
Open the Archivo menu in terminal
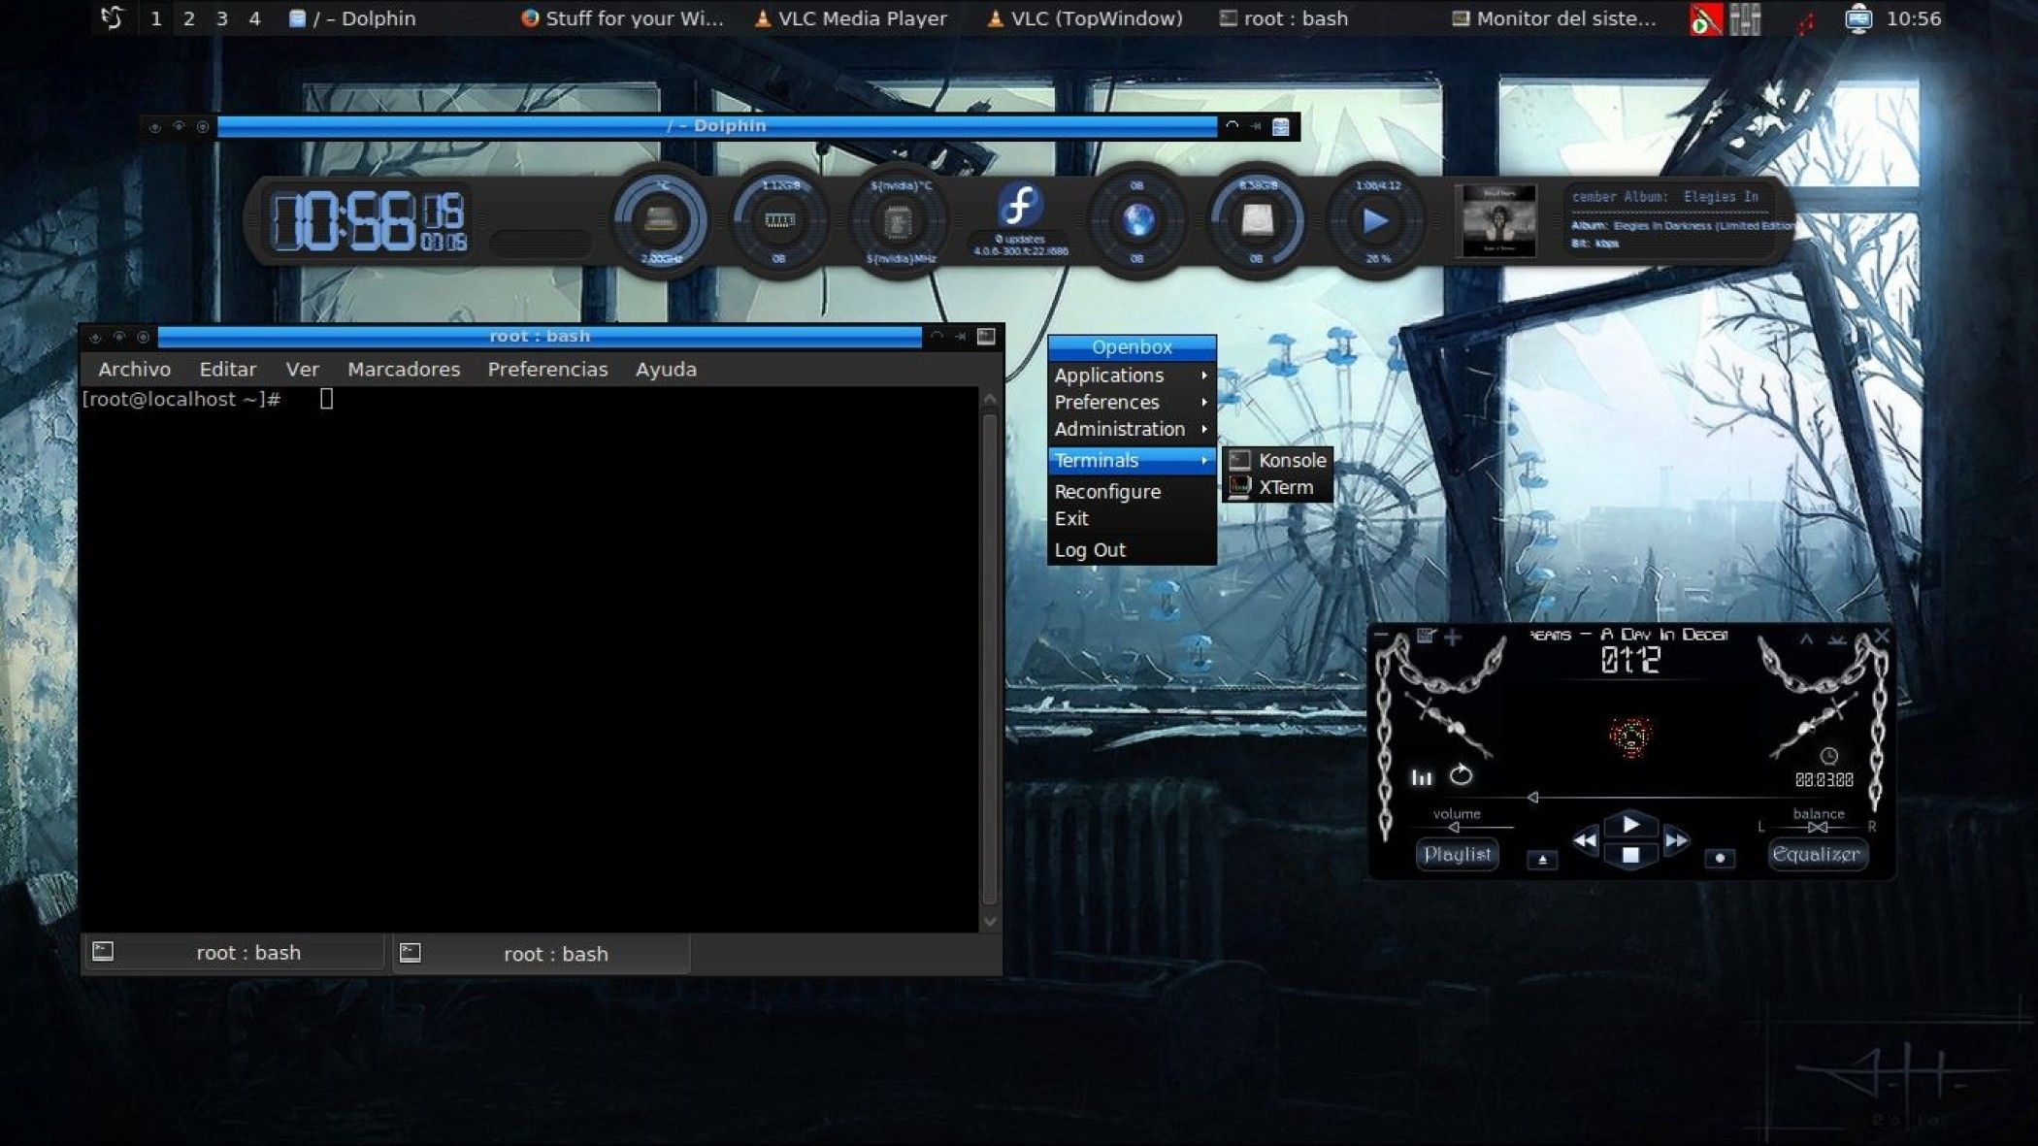[x=134, y=369]
